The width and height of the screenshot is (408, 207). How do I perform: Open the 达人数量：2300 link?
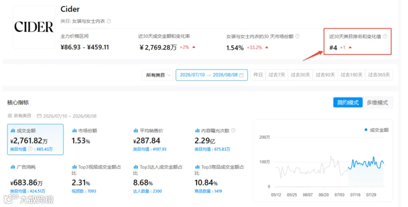[x=147, y=191]
